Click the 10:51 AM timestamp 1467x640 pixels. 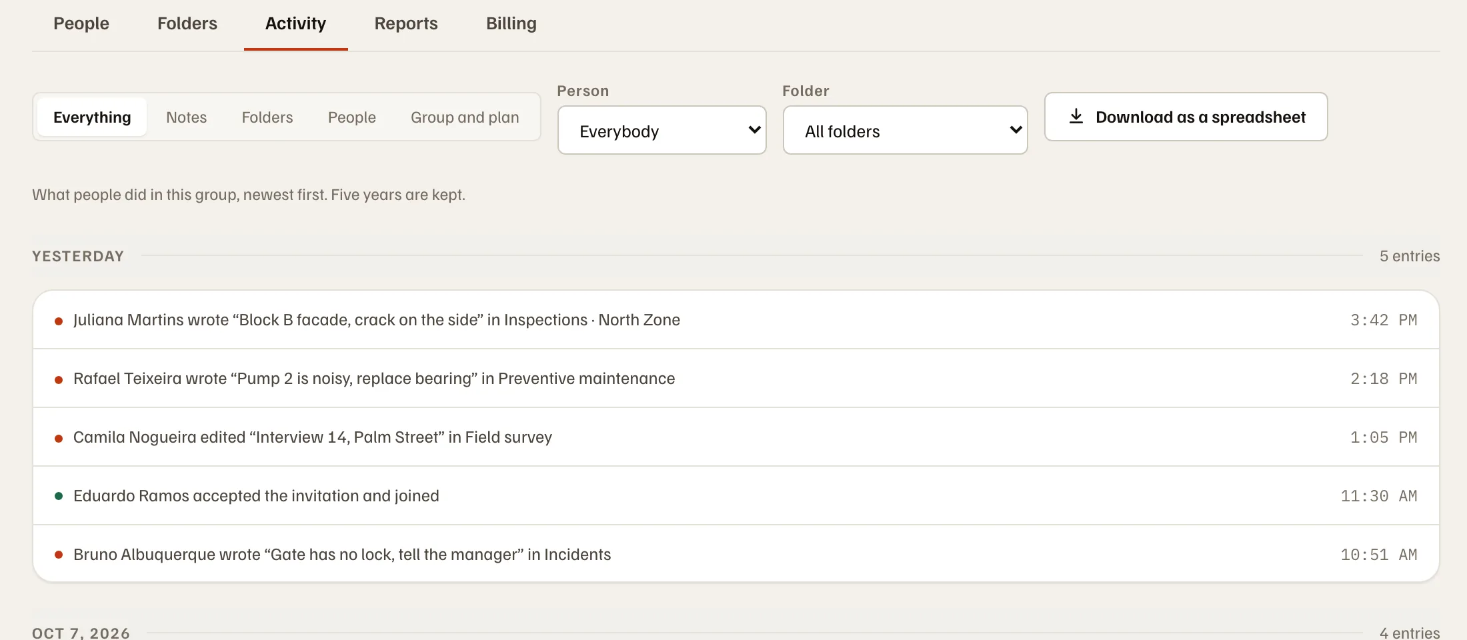[1379, 555]
